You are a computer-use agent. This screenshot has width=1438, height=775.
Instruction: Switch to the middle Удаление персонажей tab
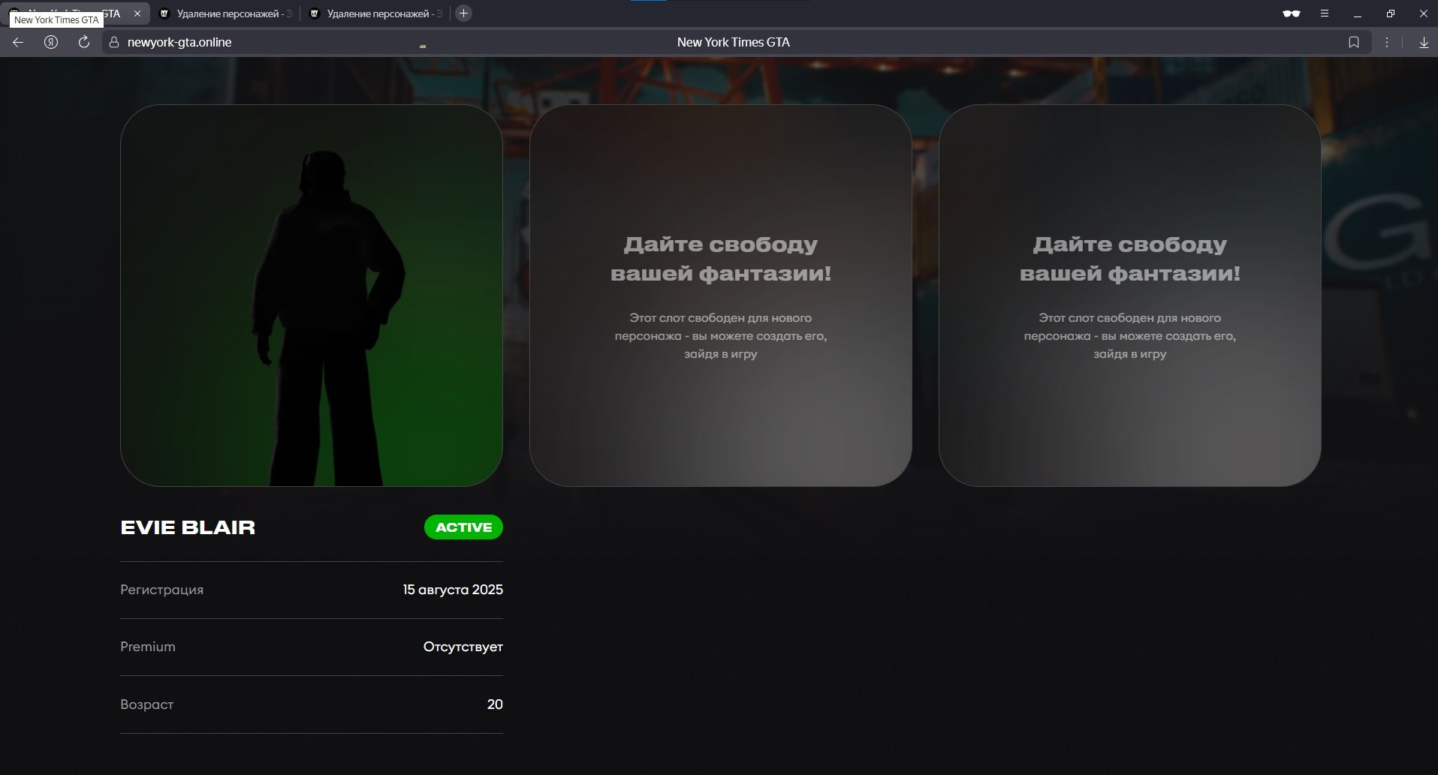pos(227,14)
